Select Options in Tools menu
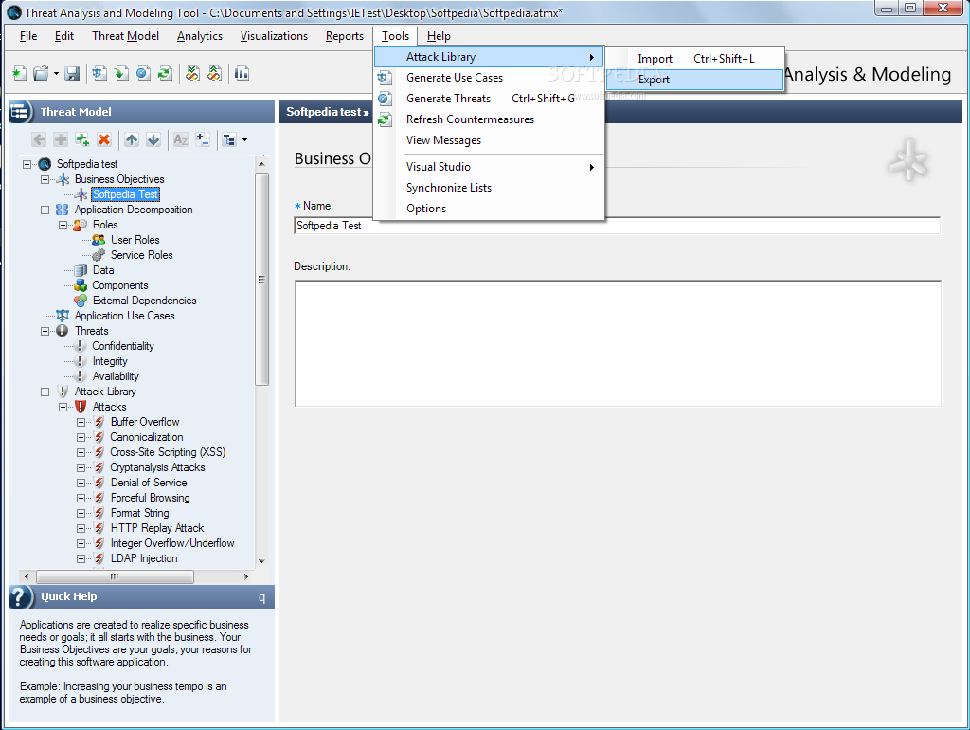This screenshot has height=730, width=970. pos(489,209)
